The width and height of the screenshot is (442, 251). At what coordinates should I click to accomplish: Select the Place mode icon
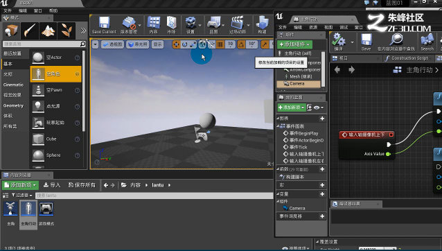coord(11,31)
